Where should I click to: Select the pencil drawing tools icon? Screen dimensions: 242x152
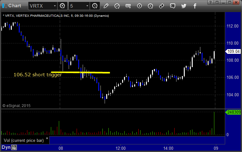pyautogui.click(x=106, y=6)
